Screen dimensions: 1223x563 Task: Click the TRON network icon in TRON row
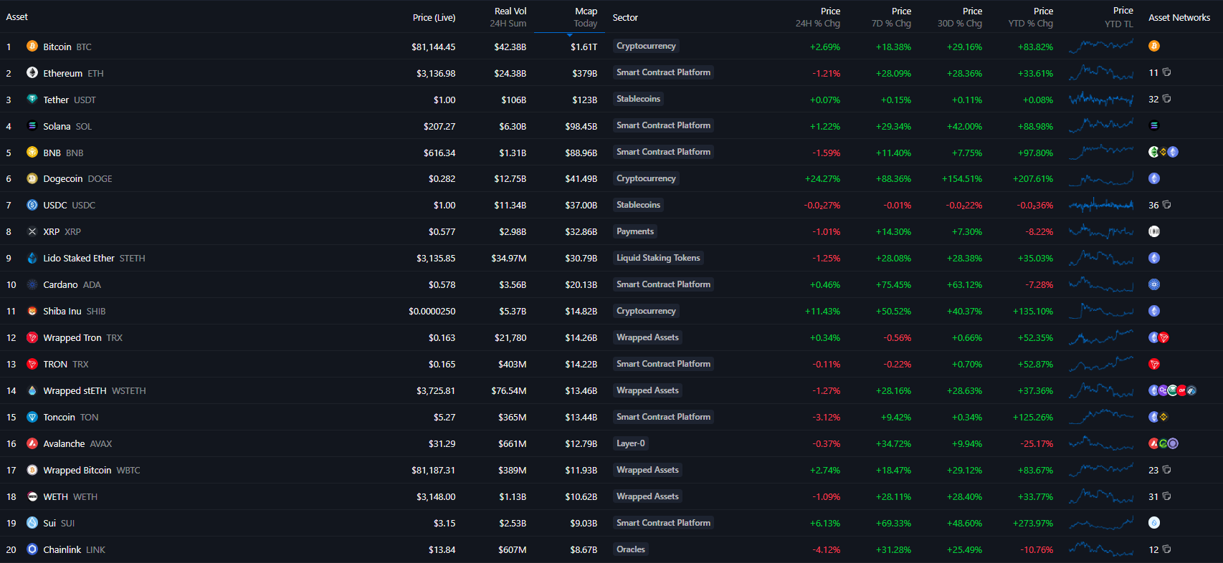click(x=1153, y=364)
